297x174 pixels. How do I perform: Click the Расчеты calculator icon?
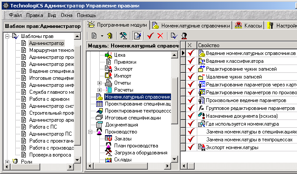pos(108,90)
